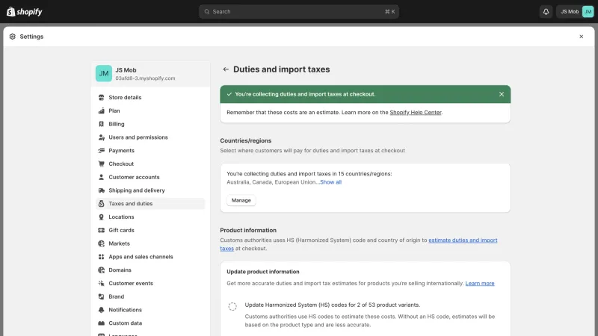Viewport: 598px width, 336px height.
Task: Click the Settings gear icon
Action: (x=13, y=37)
